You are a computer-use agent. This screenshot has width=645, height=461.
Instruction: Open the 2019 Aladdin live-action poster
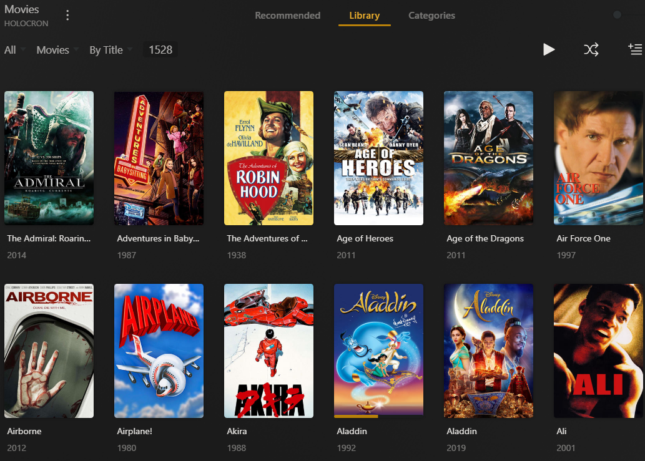coord(488,351)
